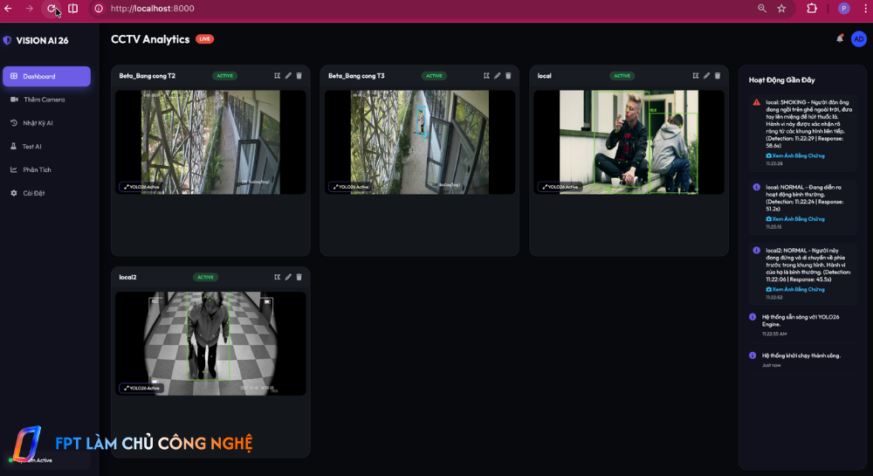Open the browser extensions puzzle icon
The width and height of the screenshot is (873, 476).
(812, 9)
